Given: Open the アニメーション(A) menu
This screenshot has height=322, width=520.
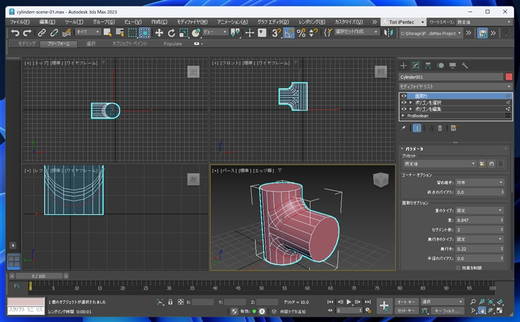Looking at the screenshot, I should click(232, 22).
